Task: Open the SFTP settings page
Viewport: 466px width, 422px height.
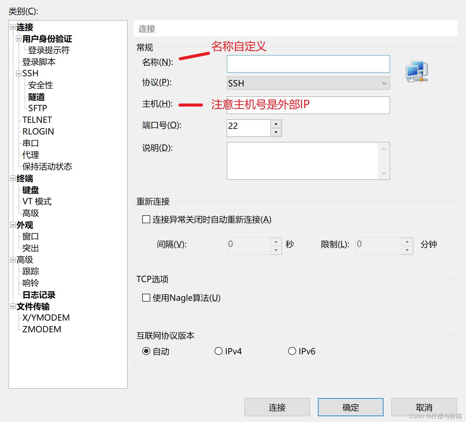Action: tap(37, 108)
